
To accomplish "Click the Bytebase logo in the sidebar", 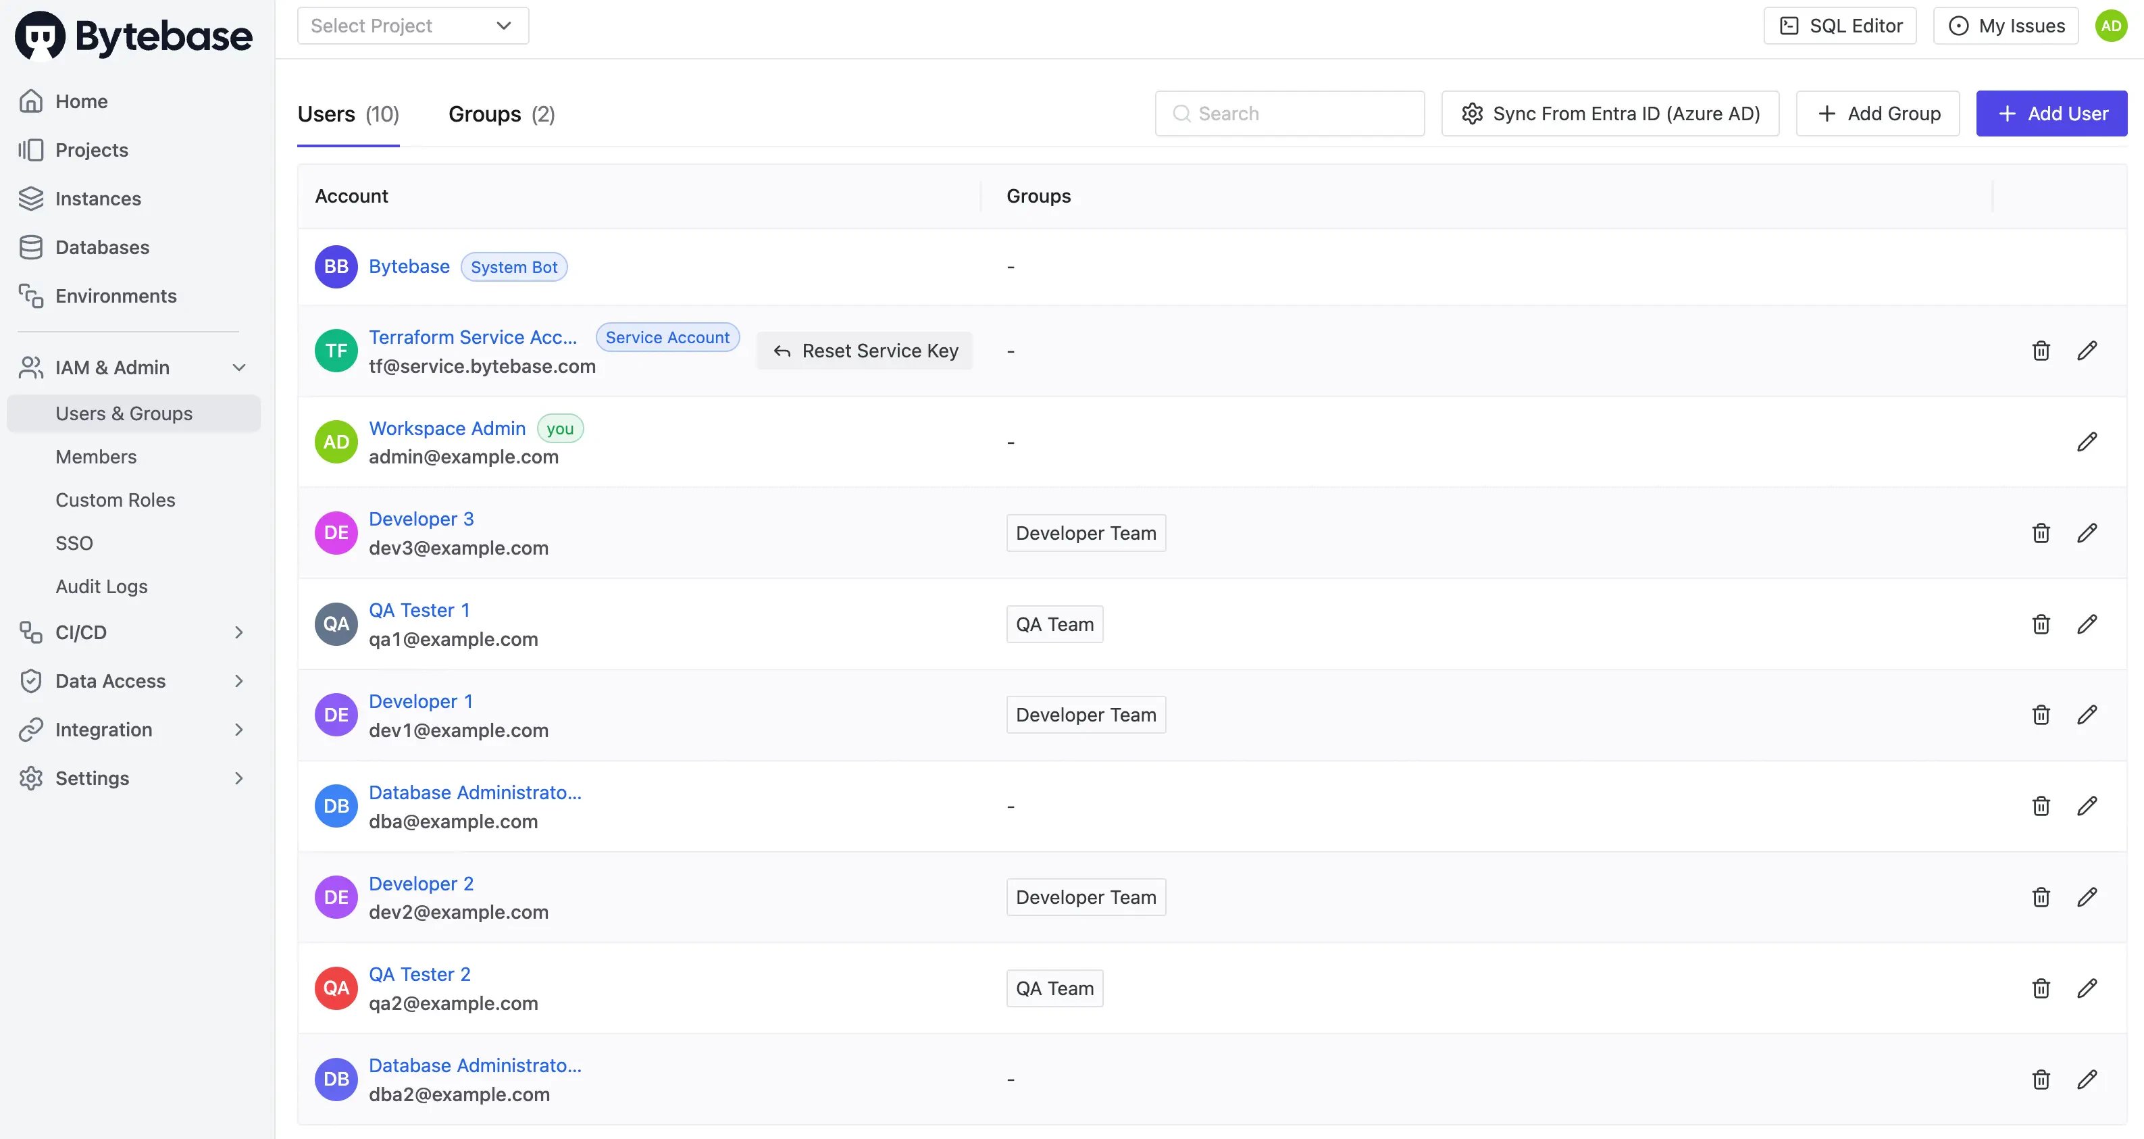I will click(133, 36).
